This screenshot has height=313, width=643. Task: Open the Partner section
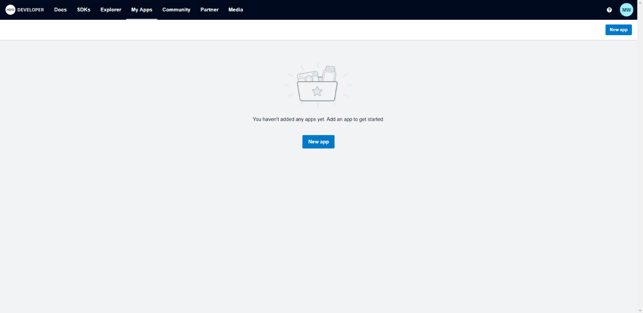click(209, 9)
